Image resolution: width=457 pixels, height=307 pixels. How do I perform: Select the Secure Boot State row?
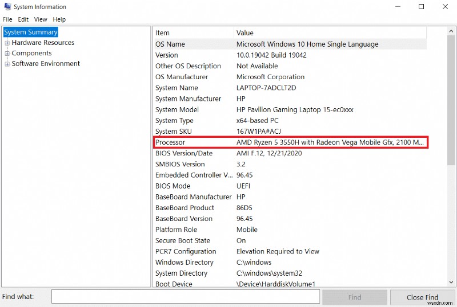click(x=290, y=240)
